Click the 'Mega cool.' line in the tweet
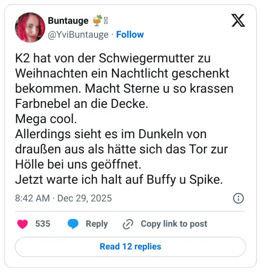The height and width of the screenshot is (272, 261). coord(46,119)
